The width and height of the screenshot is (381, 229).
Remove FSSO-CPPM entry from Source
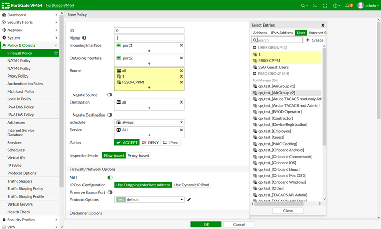click(x=181, y=82)
